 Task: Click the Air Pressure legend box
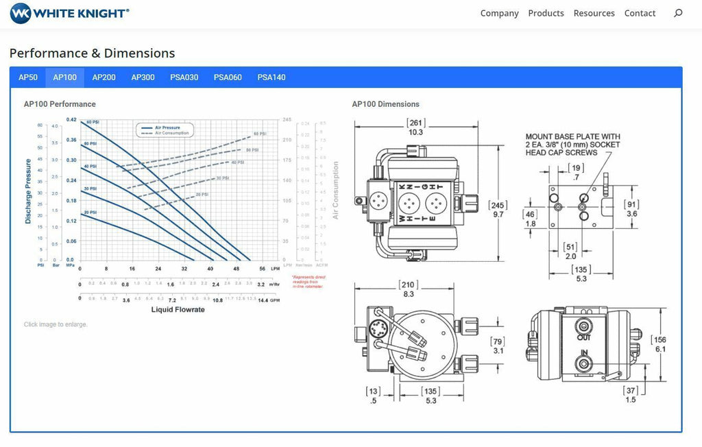click(x=165, y=130)
